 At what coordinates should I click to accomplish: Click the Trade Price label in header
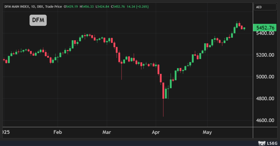tap(53, 7)
